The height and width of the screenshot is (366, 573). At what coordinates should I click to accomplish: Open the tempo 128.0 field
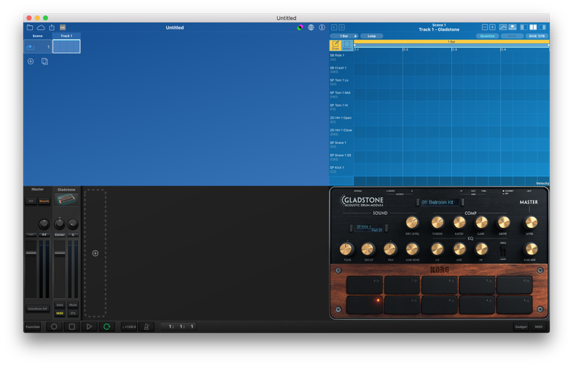(129, 327)
